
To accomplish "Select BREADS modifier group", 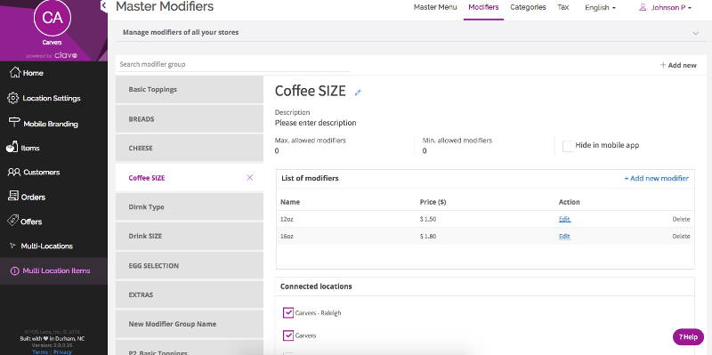I will pos(190,119).
